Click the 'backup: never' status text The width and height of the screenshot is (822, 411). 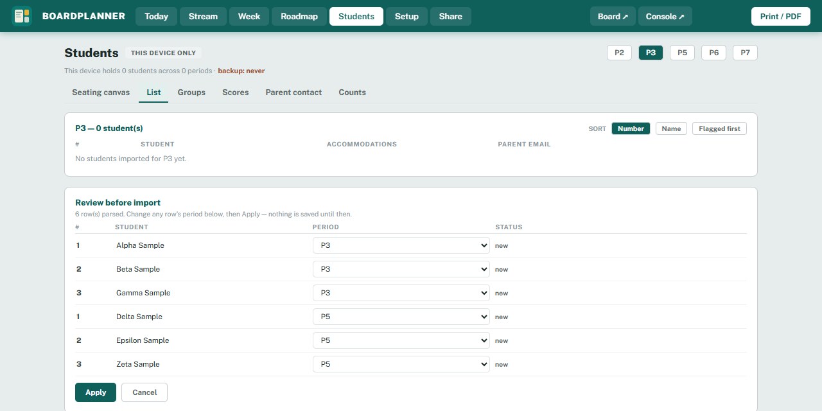(x=241, y=71)
